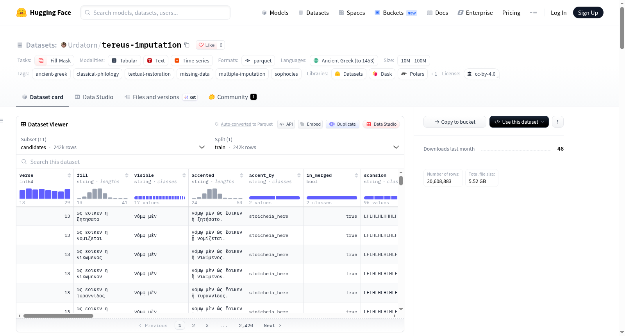Open the Embed viewer option
625x336 pixels.
click(x=310, y=124)
